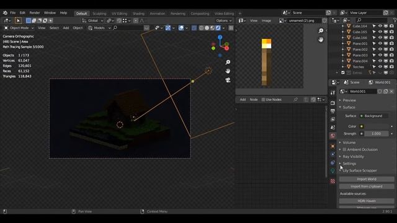Toggle visibility eye for Torches
This screenshot has width=397, height=223.
coord(380,67)
